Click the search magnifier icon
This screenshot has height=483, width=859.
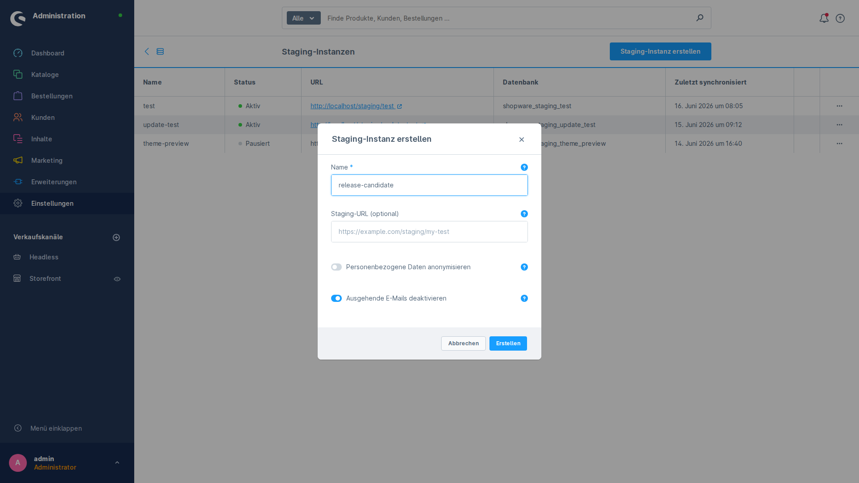(x=700, y=18)
